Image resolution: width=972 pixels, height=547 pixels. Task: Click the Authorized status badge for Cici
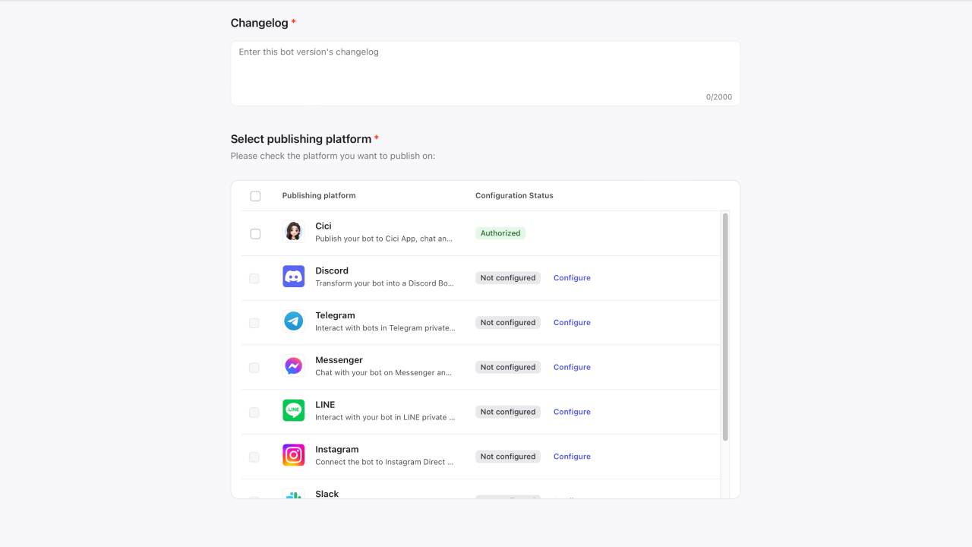(500, 233)
